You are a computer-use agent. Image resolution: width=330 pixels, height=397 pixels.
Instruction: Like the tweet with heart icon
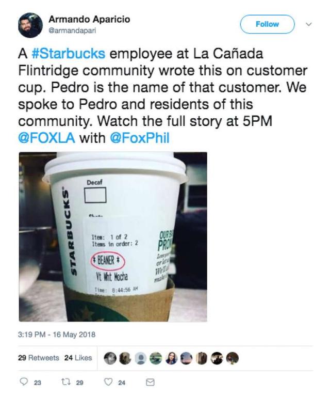pos(108,382)
